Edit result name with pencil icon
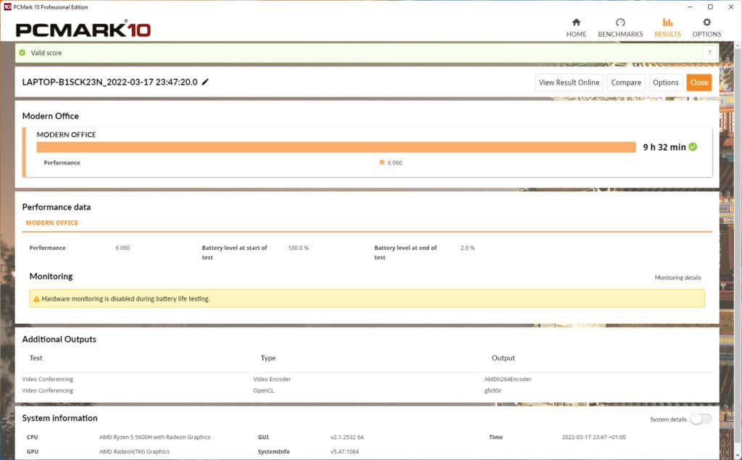The width and height of the screenshot is (742, 460). coord(205,82)
